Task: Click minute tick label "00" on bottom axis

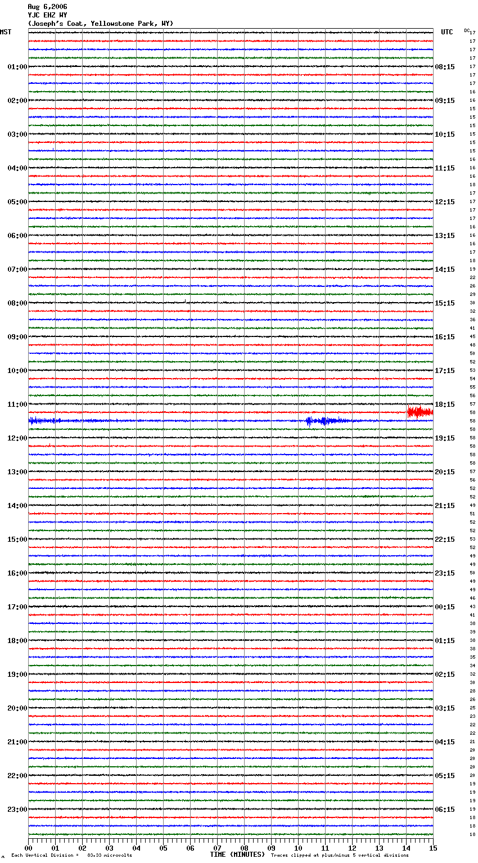Action: (28, 848)
